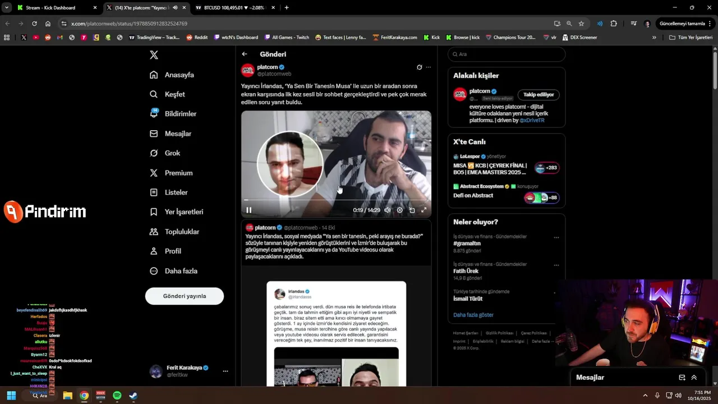Viewport: 718px width, 404px height.
Task: Open the Windows Start menu
Action: click(x=11, y=396)
